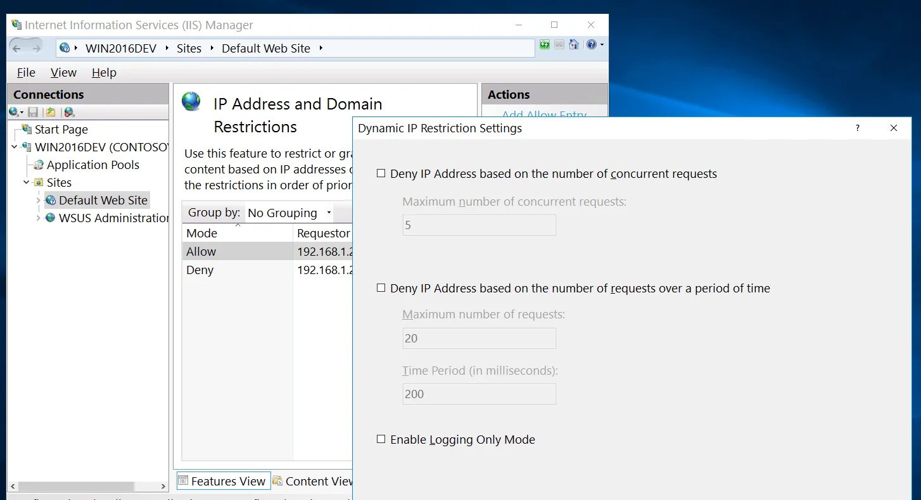This screenshot has height=500, width=921.
Task: Click the Up folder icon in Connections
Action: click(51, 112)
